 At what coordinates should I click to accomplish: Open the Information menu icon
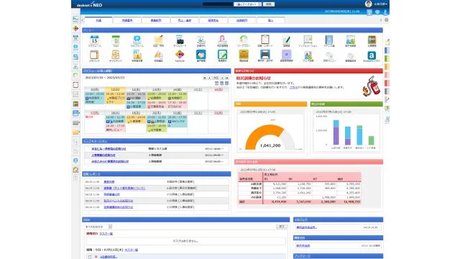click(308, 40)
